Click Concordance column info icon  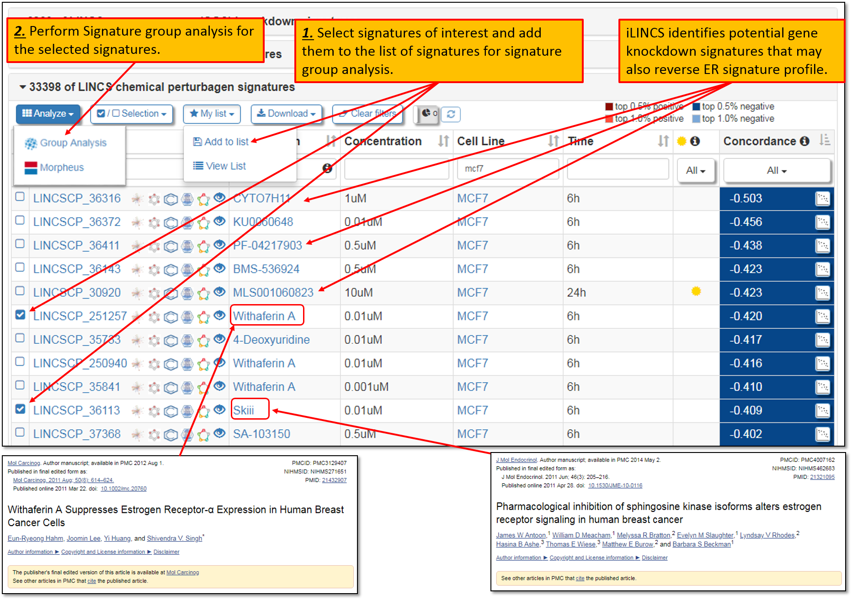coord(805,142)
